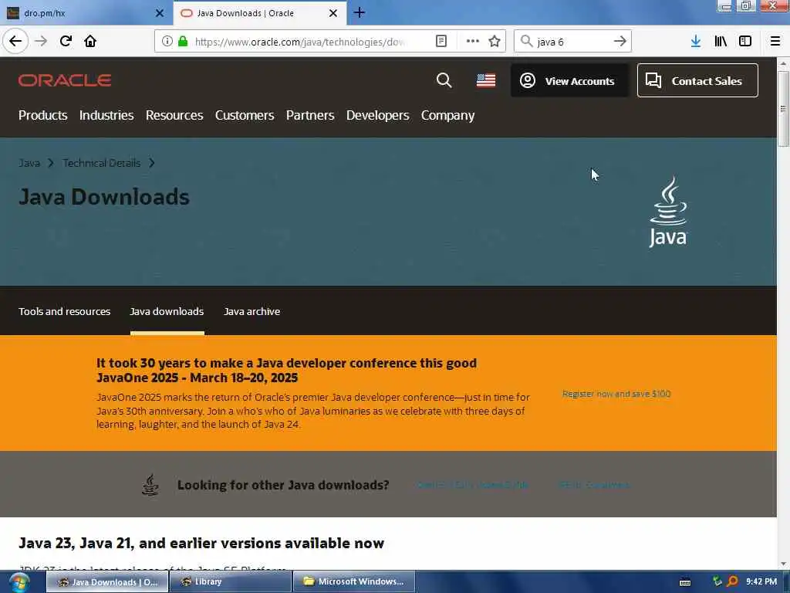This screenshot has width=790, height=593.
Task: Open the Industries menu
Action: click(106, 116)
